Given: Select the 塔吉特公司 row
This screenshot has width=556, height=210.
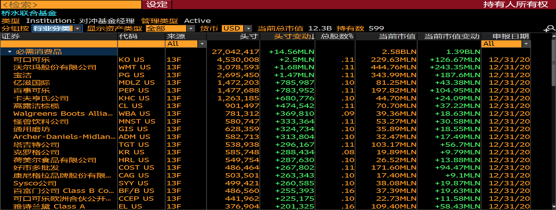Looking at the screenshot, I should coord(265,144).
